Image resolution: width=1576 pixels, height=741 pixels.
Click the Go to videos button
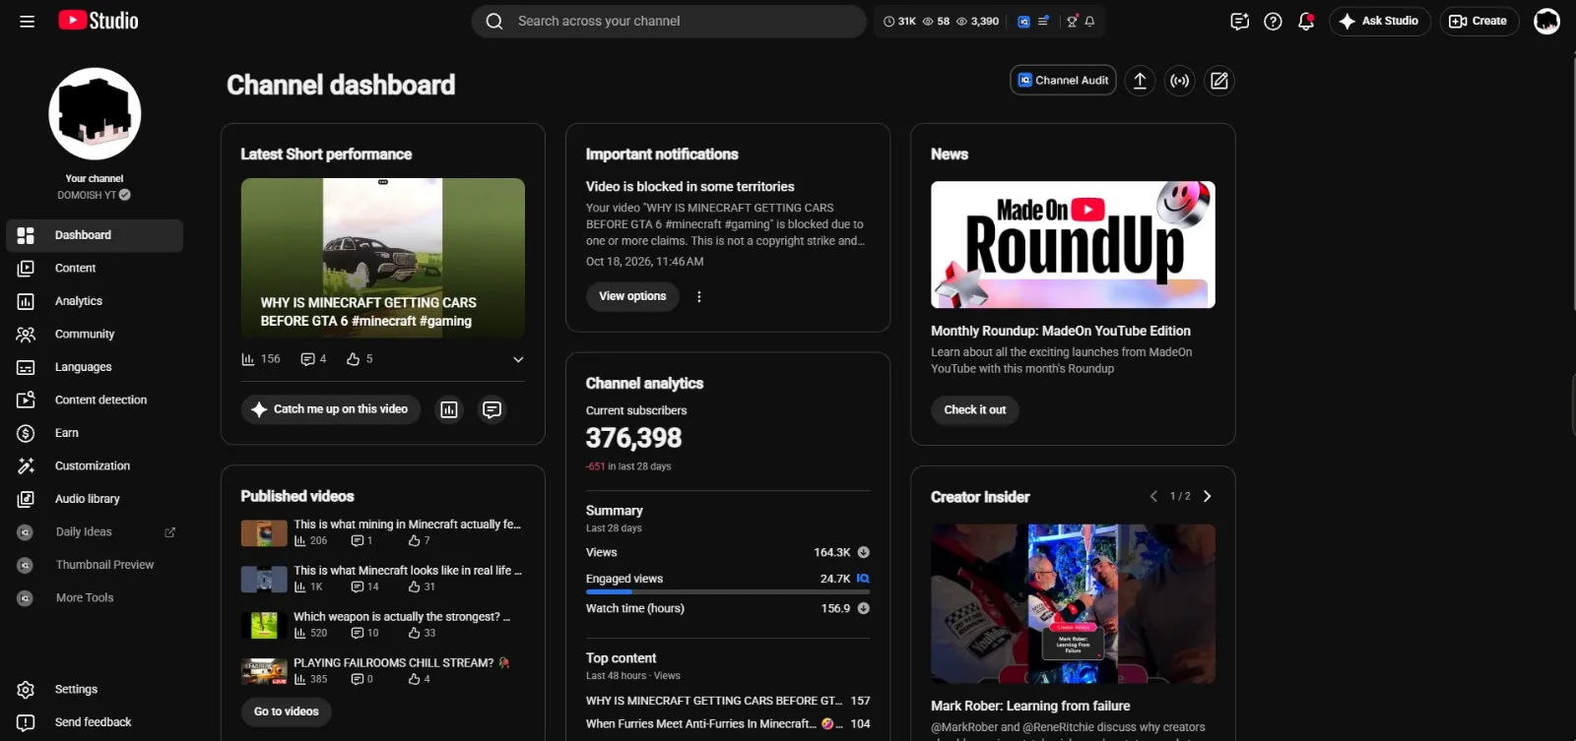[x=287, y=711]
